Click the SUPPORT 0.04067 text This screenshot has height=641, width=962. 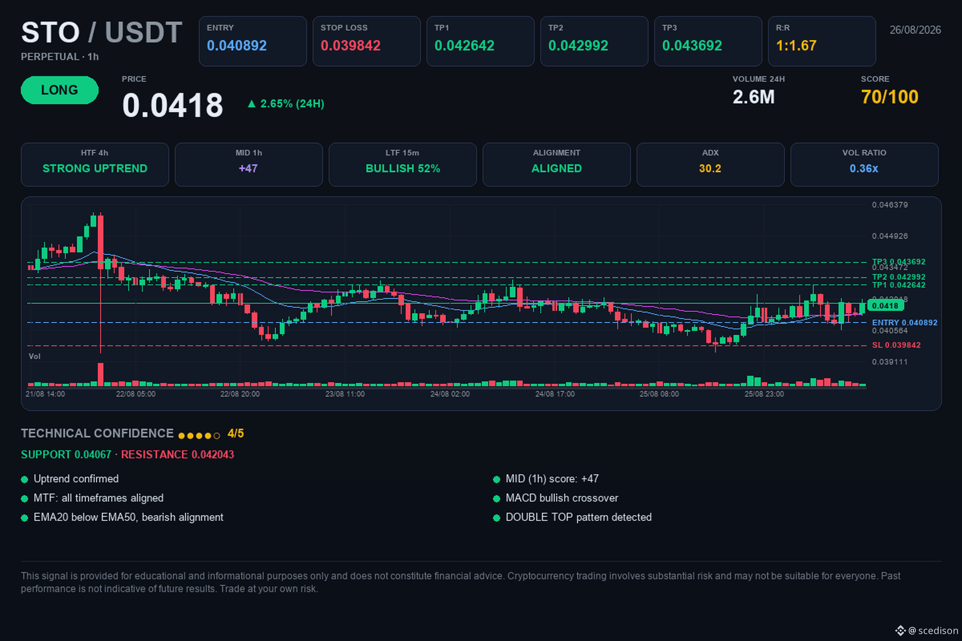click(66, 455)
